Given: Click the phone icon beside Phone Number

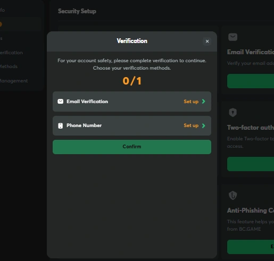Looking at the screenshot, I should 60,125.
